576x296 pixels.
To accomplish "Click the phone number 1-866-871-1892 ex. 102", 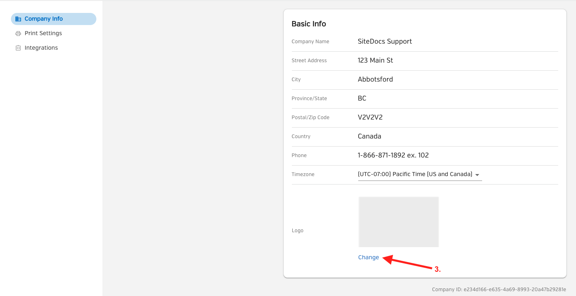I will click(x=393, y=155).
